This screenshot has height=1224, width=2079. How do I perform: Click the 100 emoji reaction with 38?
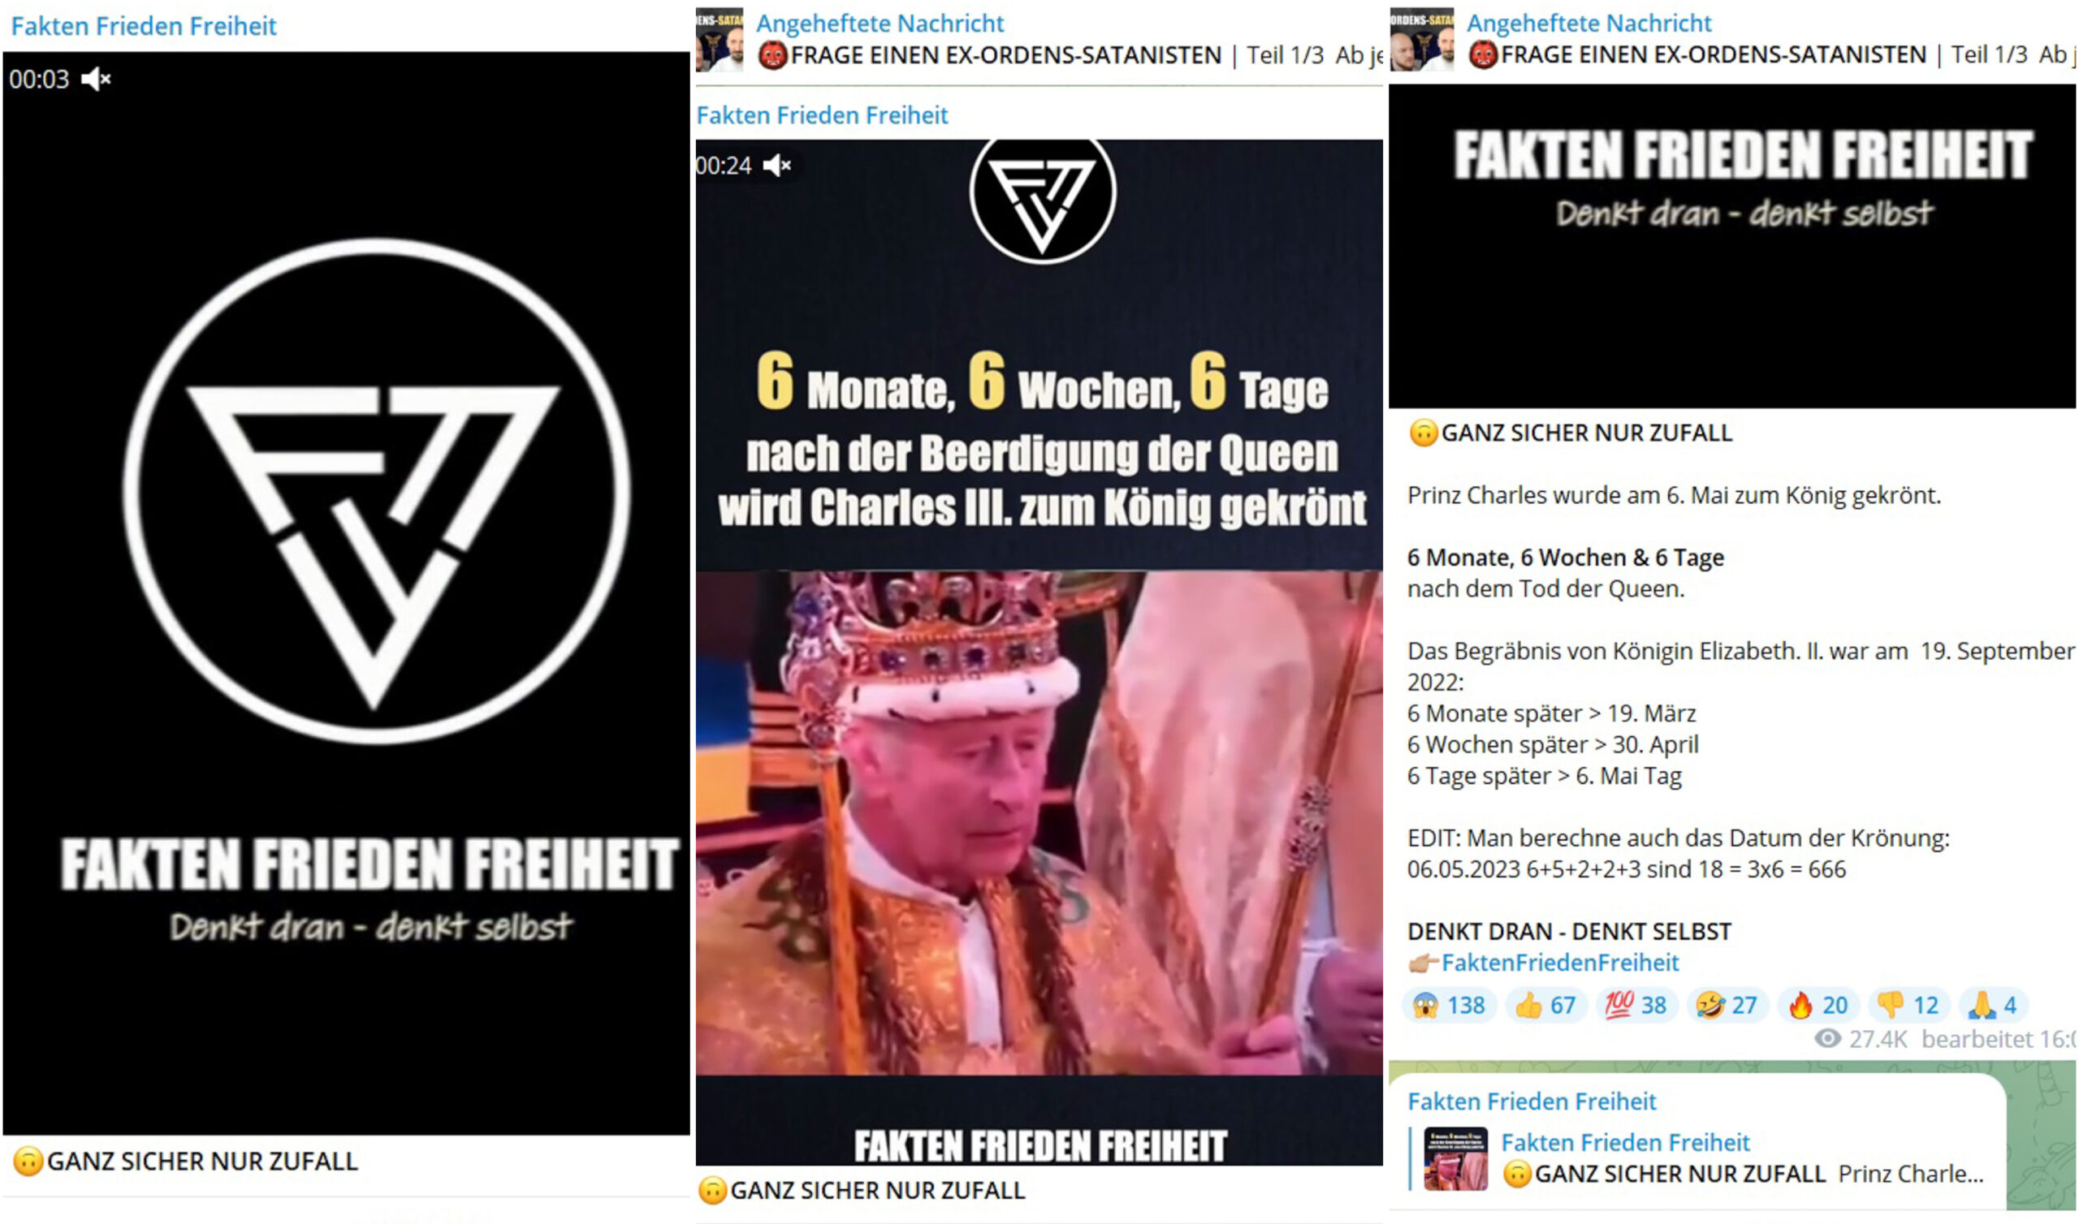[x=1636, y=1006]
